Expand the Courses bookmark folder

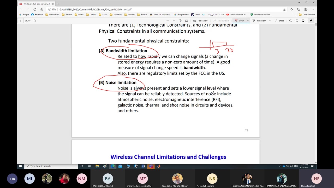pyautogui.click(x=129, y=15)
